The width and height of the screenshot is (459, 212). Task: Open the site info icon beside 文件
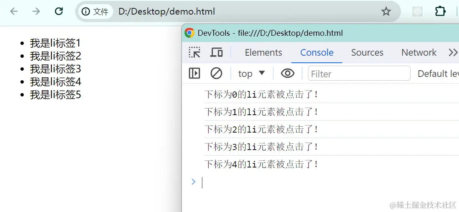(86, 12)
